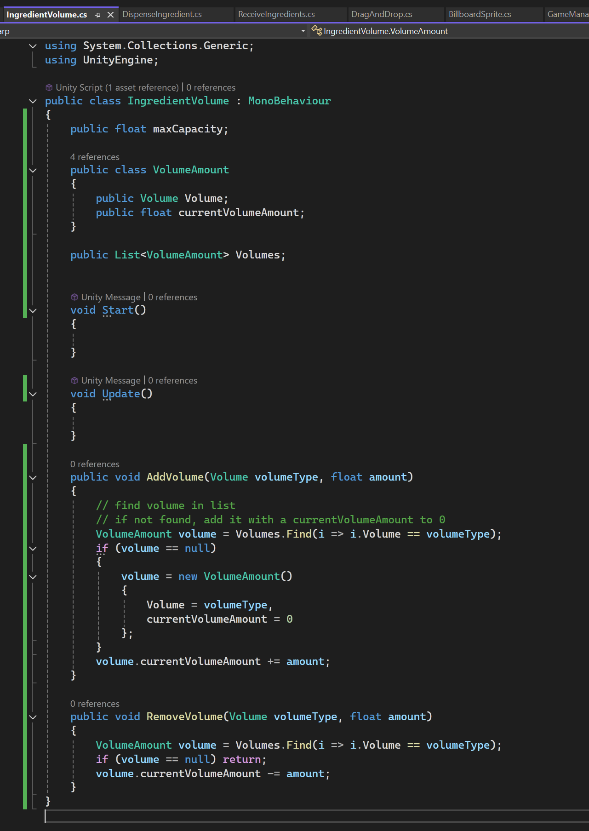Pin the IngredientVolume.cs tab

click(x=97, y=15)
